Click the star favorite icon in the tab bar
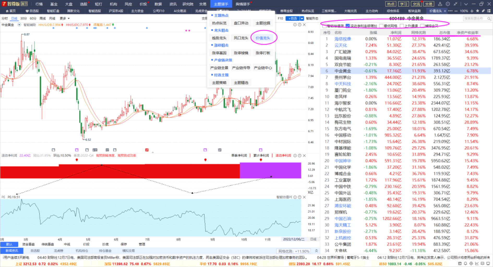Viewport: 493px width, 267px height. click(x=477, y=11)
